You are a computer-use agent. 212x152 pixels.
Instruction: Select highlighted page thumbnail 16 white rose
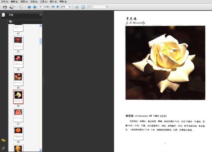tap(18, 97)
